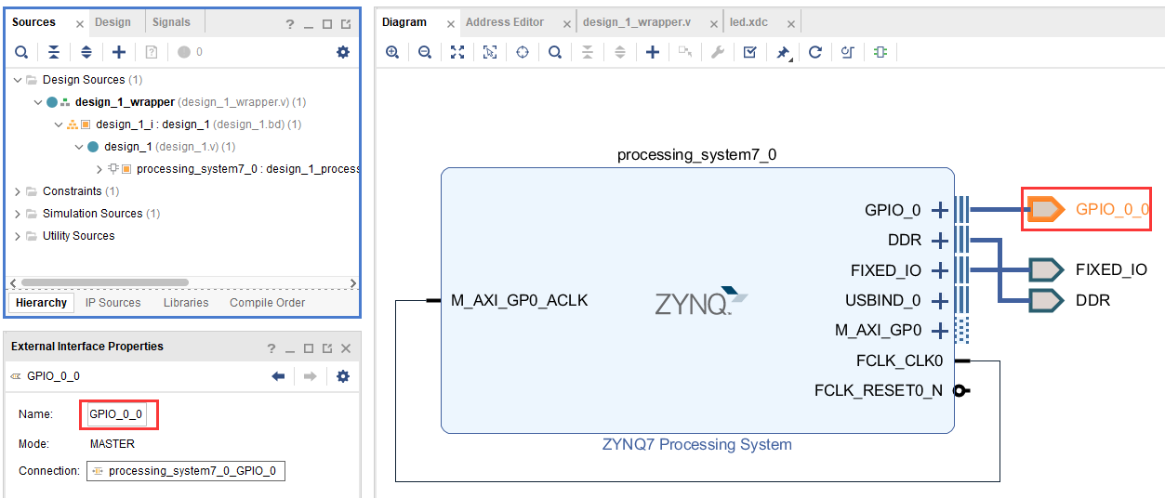Image resolution: width=1165 pixels, height=498 pixels.
Task: Click the Sources panel horizontal scrollbar
Action: [104, 282]
